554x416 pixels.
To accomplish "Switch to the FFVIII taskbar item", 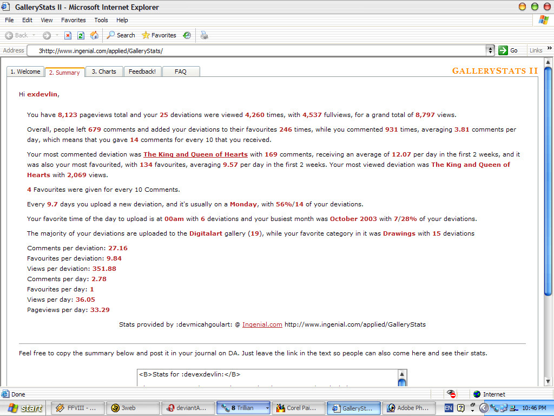I will coord(78,408).
